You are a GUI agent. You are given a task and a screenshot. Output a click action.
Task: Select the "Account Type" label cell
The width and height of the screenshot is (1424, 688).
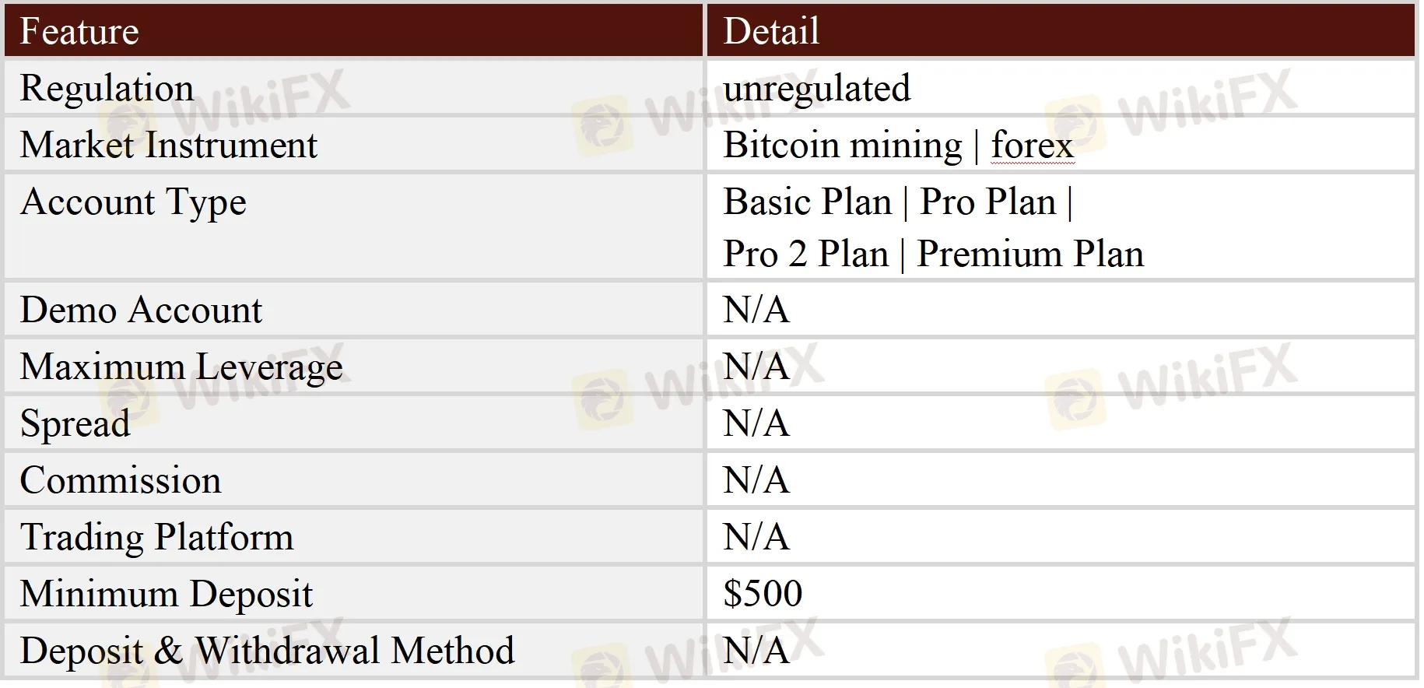[x=133, y=202]
